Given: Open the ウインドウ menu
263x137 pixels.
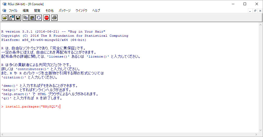Looking at the screenshot, I should 81,11.
